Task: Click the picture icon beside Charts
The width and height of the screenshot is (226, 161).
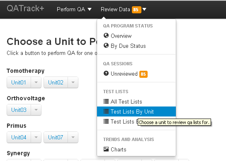Action: click(106, 149)
